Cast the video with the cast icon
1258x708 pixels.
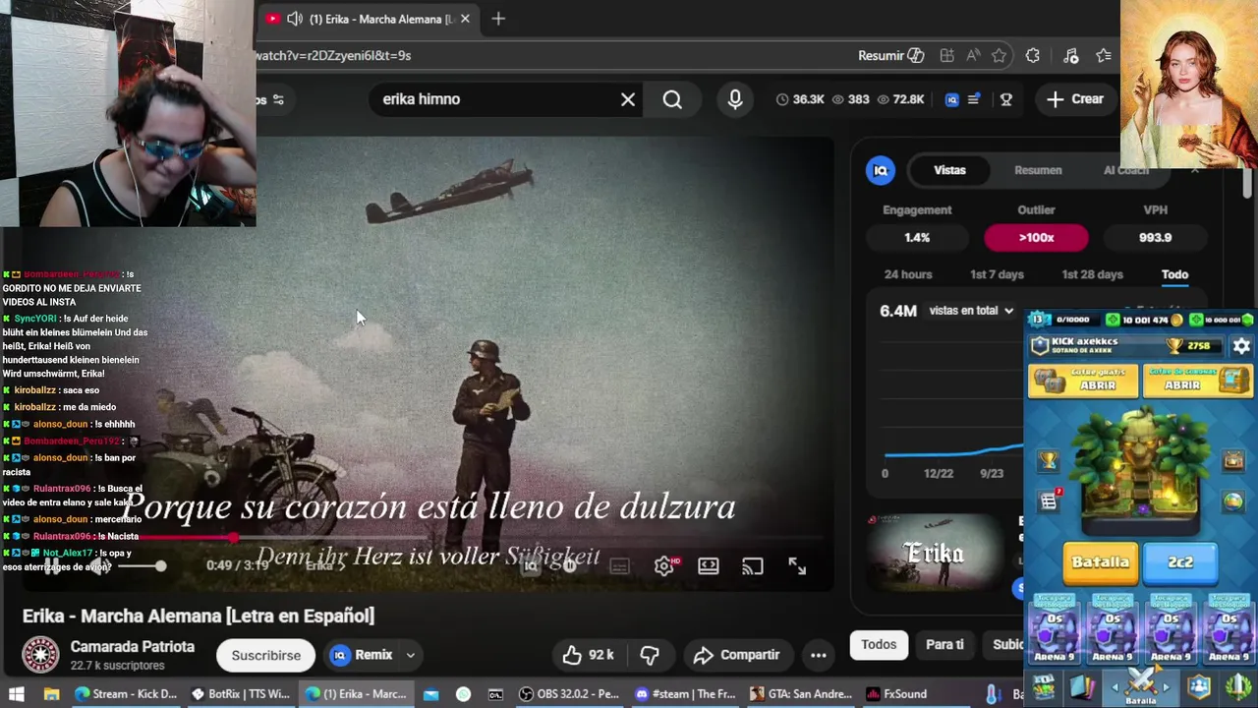[753, 566]
